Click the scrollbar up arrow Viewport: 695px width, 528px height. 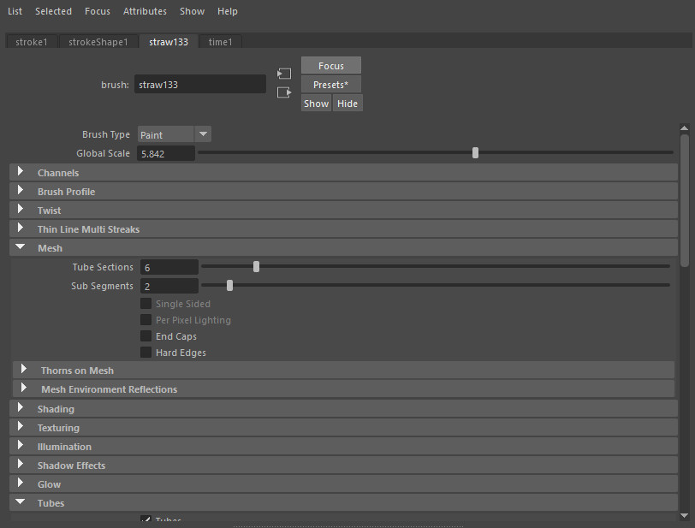[x=685, y=128]
